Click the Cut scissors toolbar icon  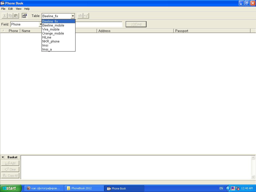(4, 16)
